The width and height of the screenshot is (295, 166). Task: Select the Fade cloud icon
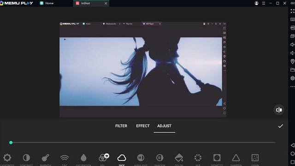[122, 158]
